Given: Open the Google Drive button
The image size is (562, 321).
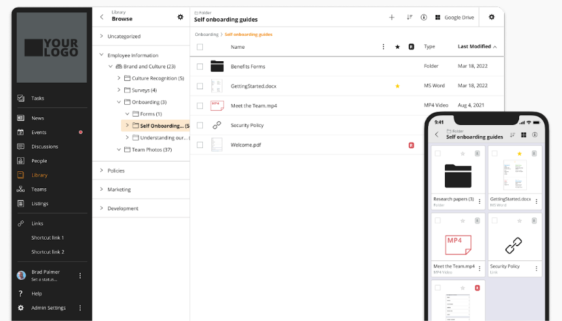Looking at the screenshot, I should tap(455, 18).
